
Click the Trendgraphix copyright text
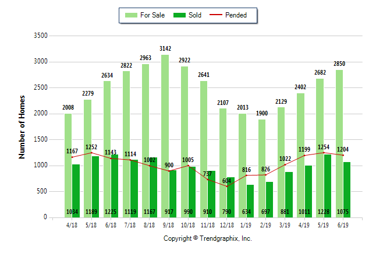[x=207, y=238]
